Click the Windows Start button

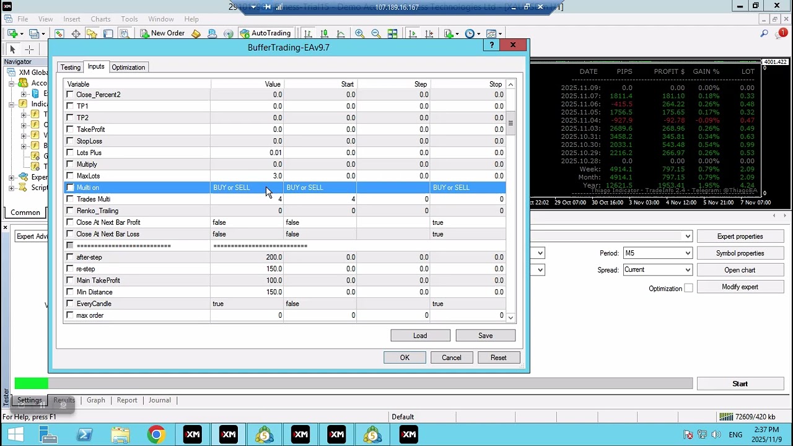click(15, 435)
